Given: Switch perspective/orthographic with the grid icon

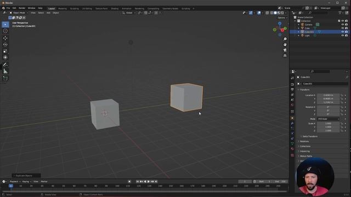Looking at the screenshot, I should pos(285,56).
